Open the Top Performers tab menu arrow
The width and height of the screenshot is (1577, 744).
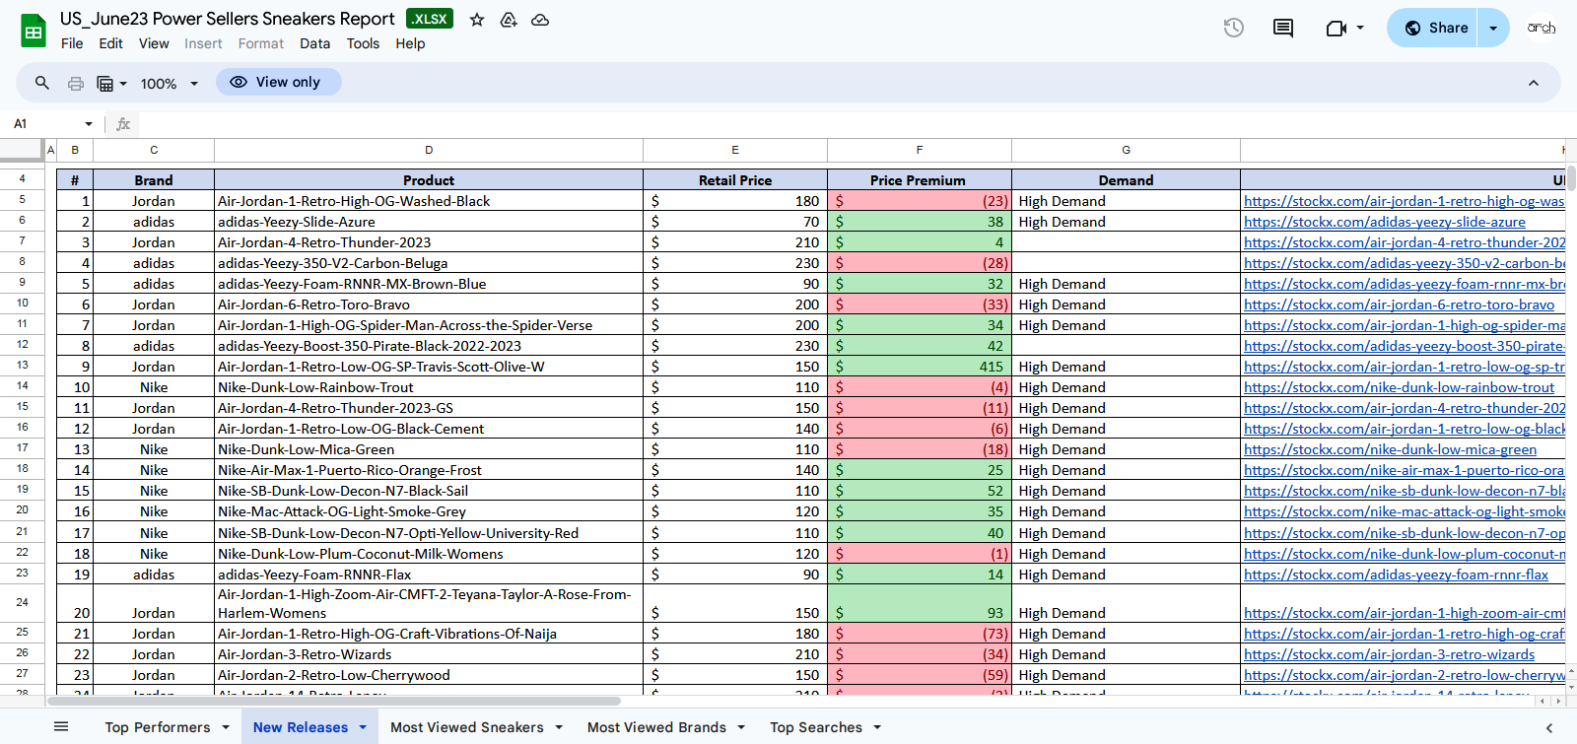point(226,727)
